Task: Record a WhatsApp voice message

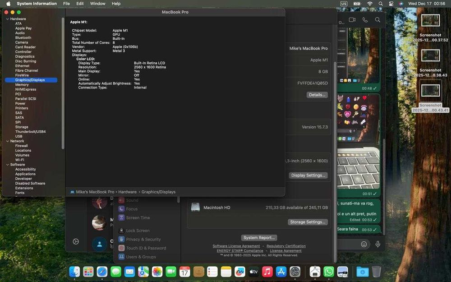Action: pyautogui.click(x=377, y=244)
